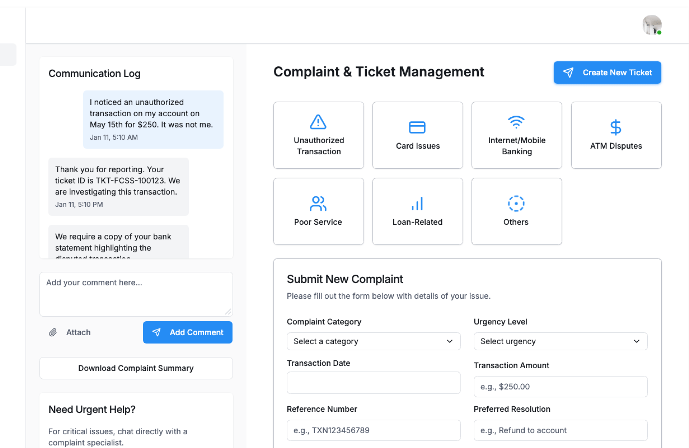Click Download Complaint Summary
The height and width of the screenshot is (448, 689).
pyautogui.click(x=136, y=368)
